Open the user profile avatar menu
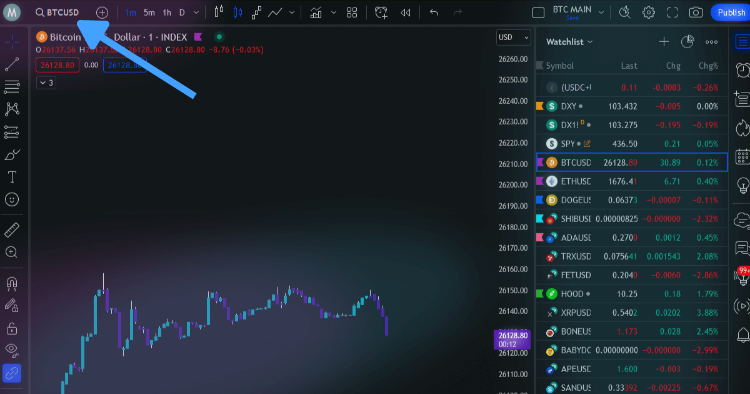 (x=12, y=12)
